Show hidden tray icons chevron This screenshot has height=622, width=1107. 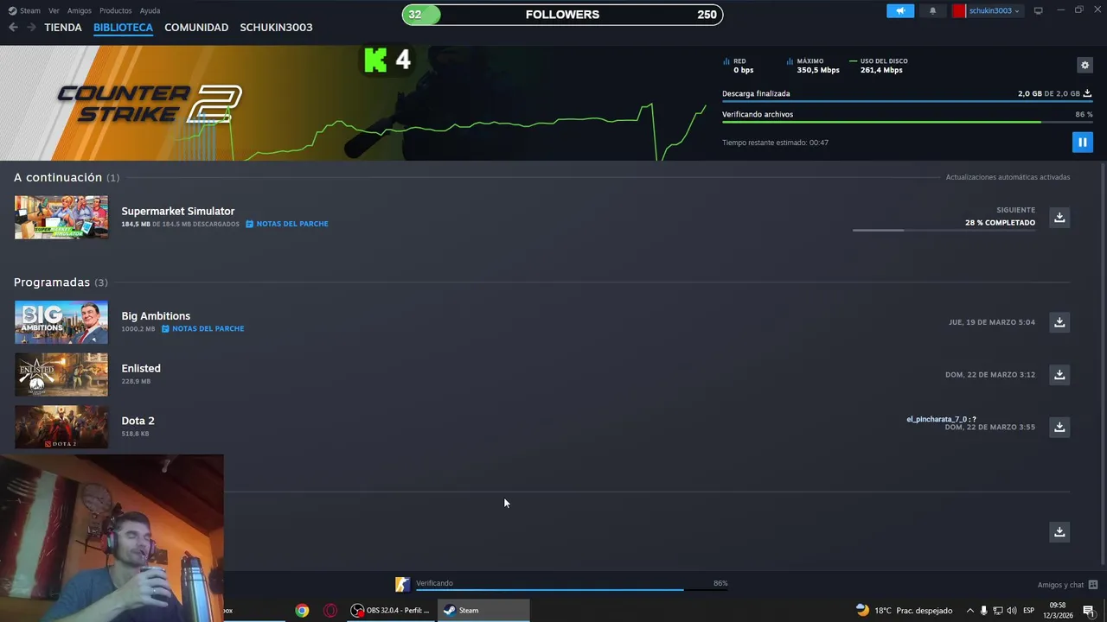coord(969,611)
